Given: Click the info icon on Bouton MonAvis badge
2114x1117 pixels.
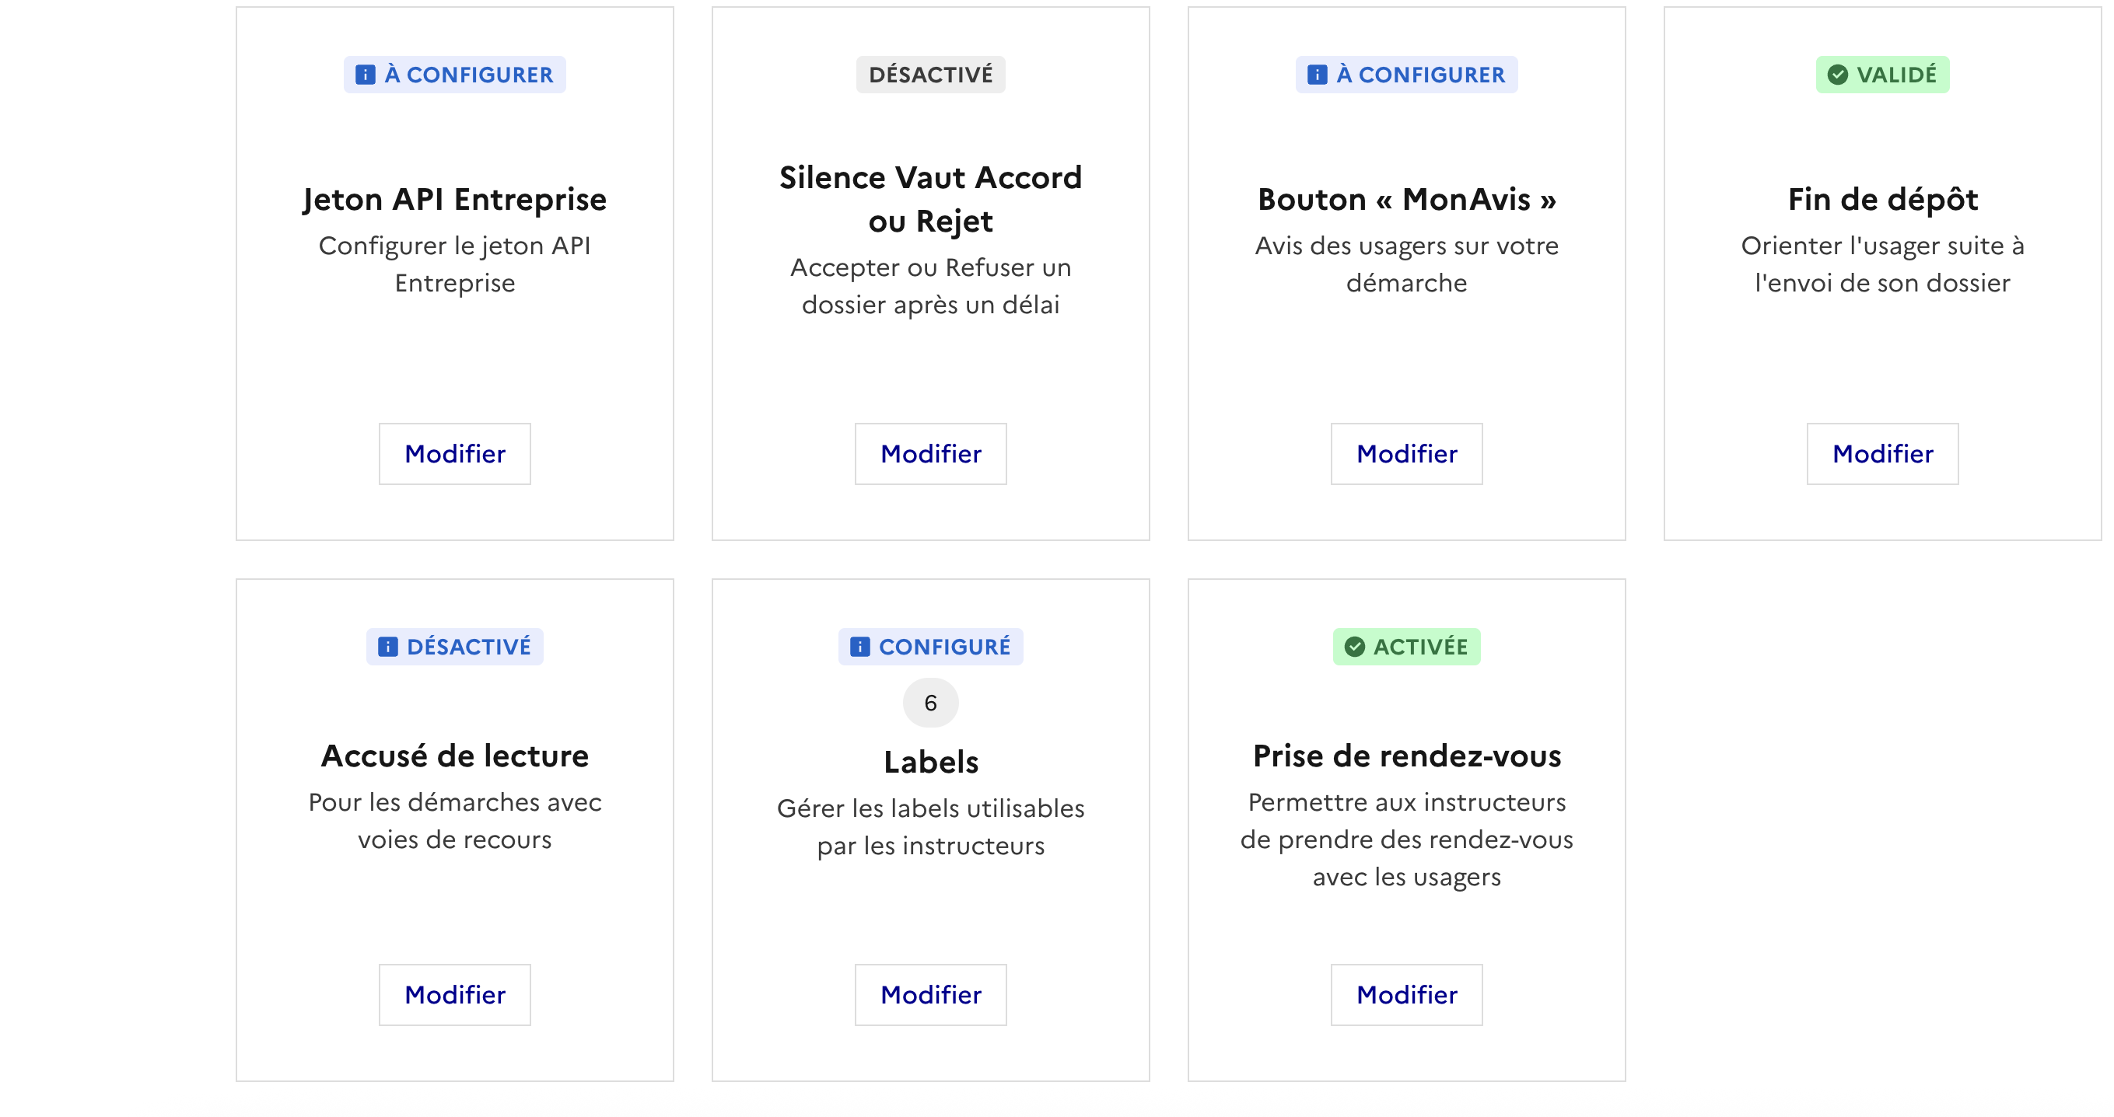Looking at the screenshot, I should click(x=1316, y=75).
